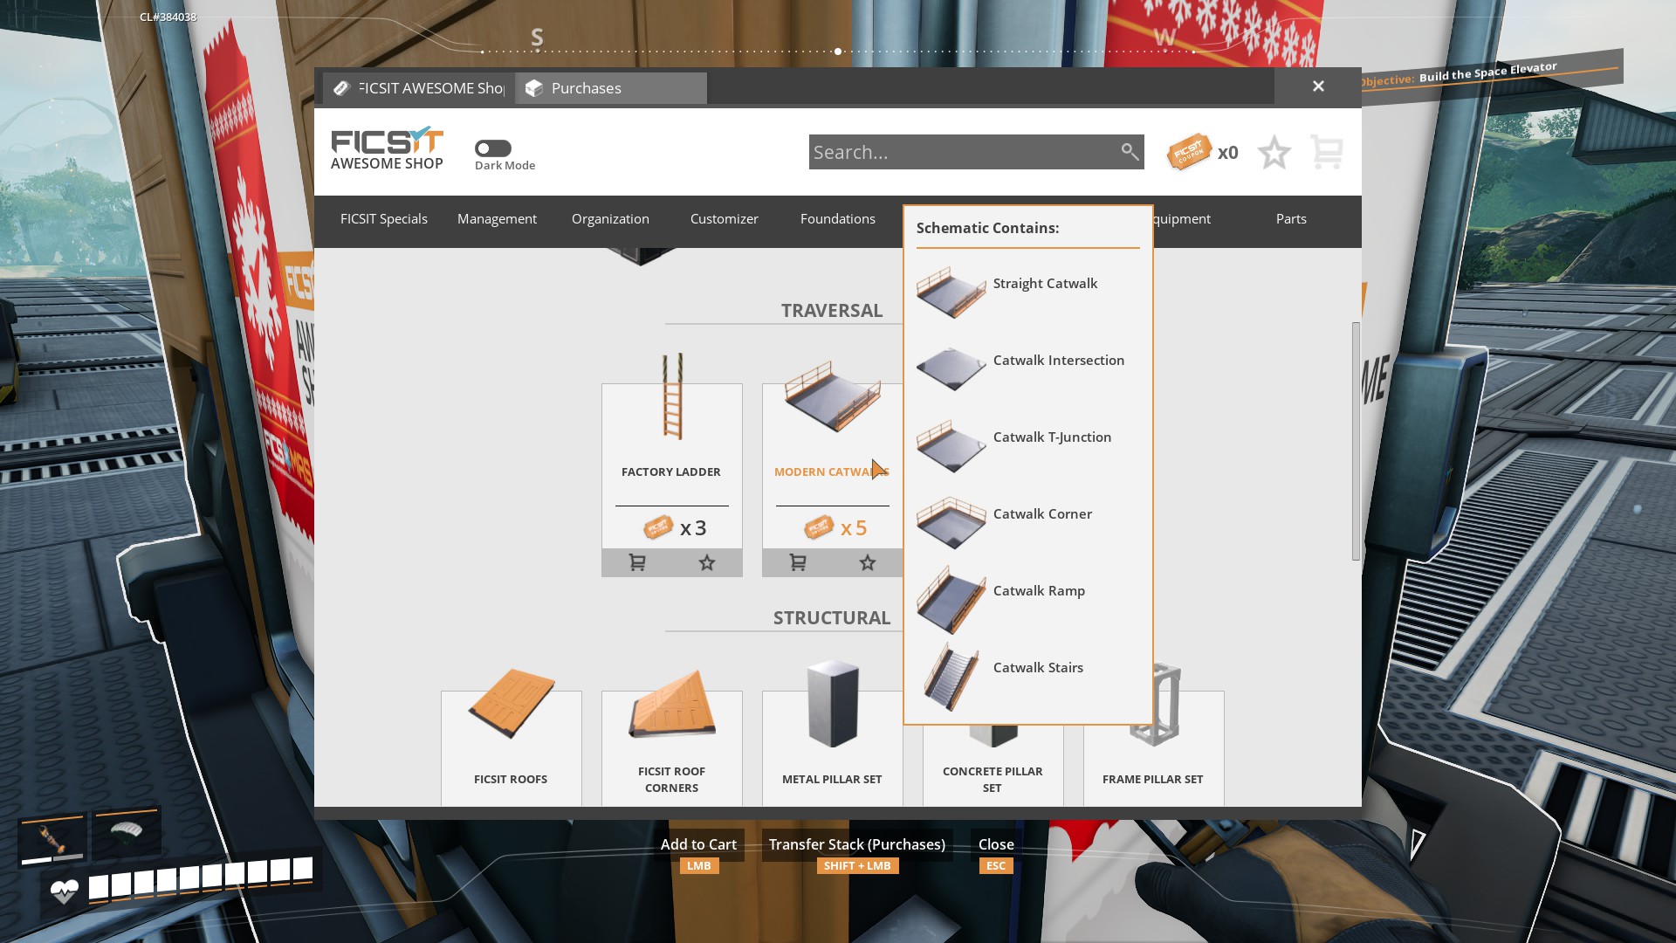Image resolution: width=1676 pixels, height=943 pixels.
Task: Star the Modern Catwalks item
Action: [x=868, y=563]
